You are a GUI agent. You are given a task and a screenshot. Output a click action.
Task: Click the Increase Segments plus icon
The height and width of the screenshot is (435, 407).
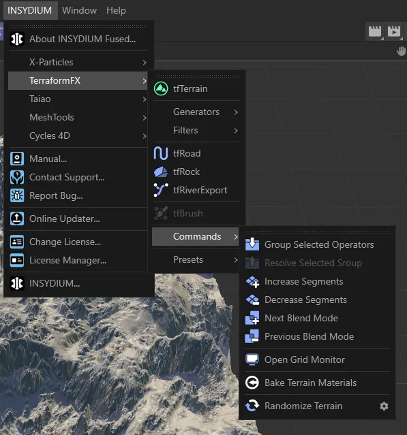(252, 282)
